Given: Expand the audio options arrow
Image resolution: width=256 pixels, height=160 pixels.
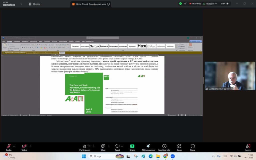Looking at the screenshot, I should click(x=14, y=146).
